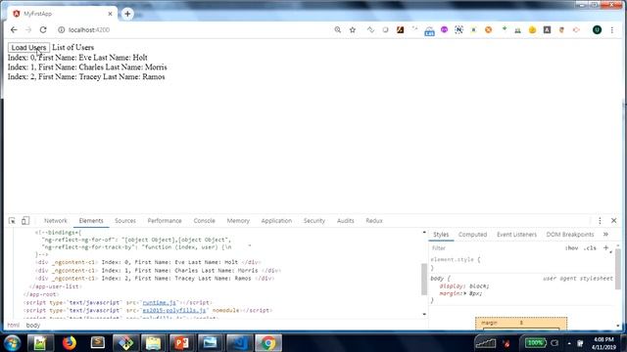Expand the margin shorthand triangle in body rule

click(465, 293)
